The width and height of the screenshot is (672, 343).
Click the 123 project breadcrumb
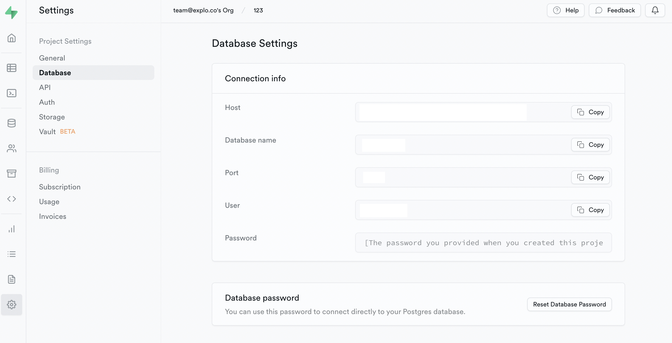(258, 10)
